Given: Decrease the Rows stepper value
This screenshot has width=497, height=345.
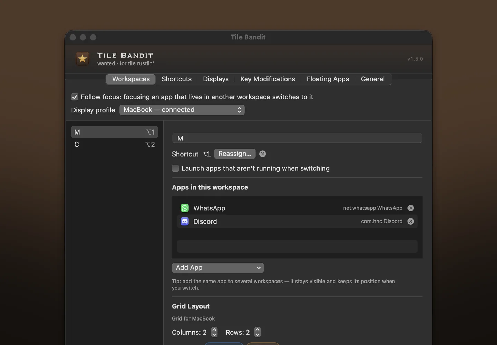Looking at the screenshot, I should pos(257,335).
